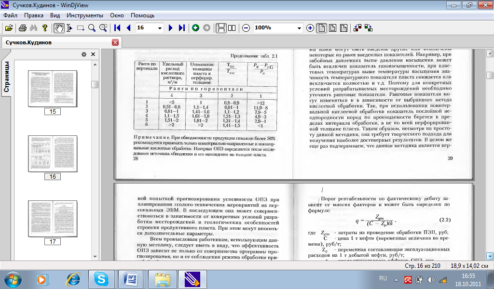The width and height of the screenshot is (494, 289).
Task: Click the RU language indicator
Action: (x=383, y=278)
